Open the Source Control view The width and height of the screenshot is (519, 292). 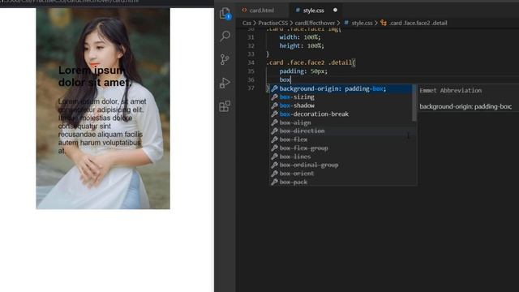coord(225,59)
